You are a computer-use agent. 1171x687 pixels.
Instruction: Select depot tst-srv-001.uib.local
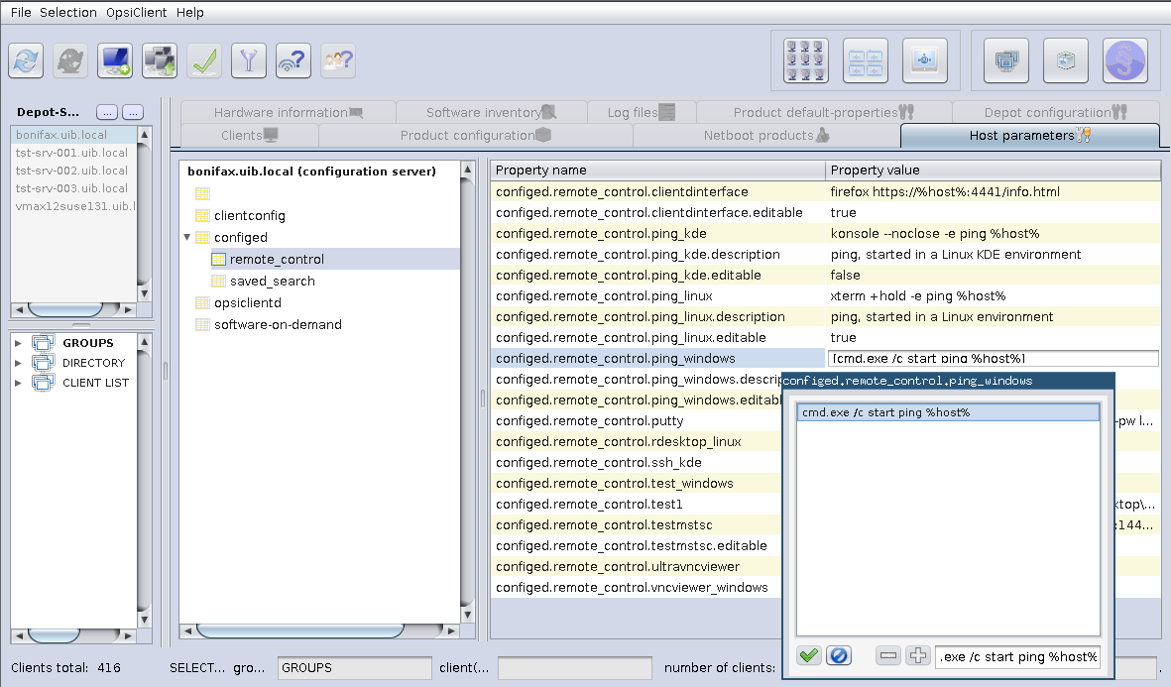point(74,153)
